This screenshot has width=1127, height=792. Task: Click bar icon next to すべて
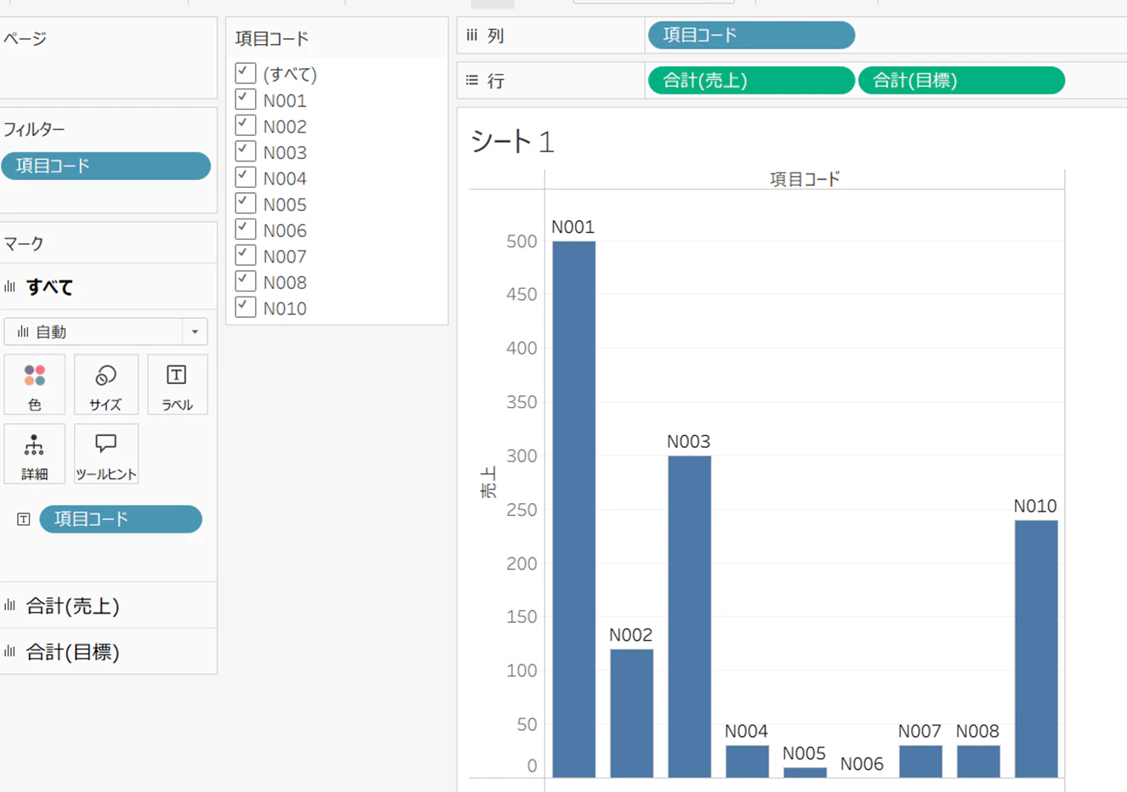pos(10,287)
